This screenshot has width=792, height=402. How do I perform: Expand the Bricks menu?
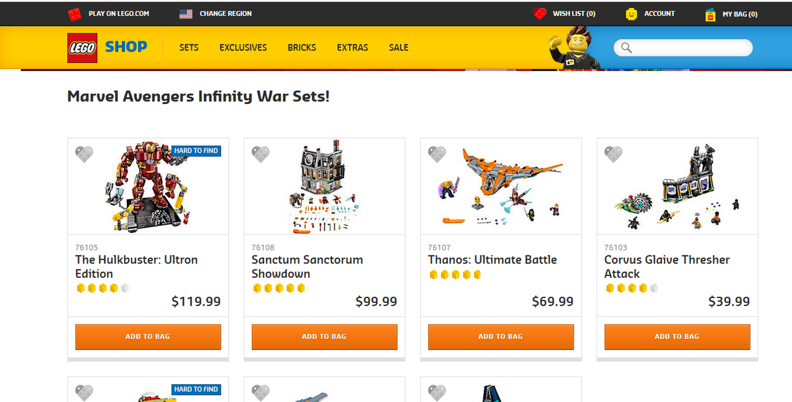point(302,48)
